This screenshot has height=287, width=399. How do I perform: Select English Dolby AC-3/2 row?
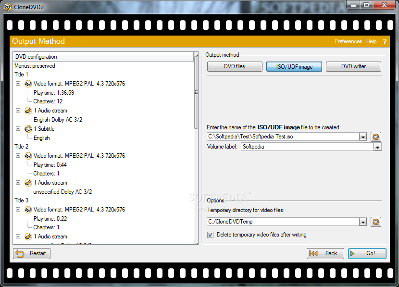pos(58,120)
